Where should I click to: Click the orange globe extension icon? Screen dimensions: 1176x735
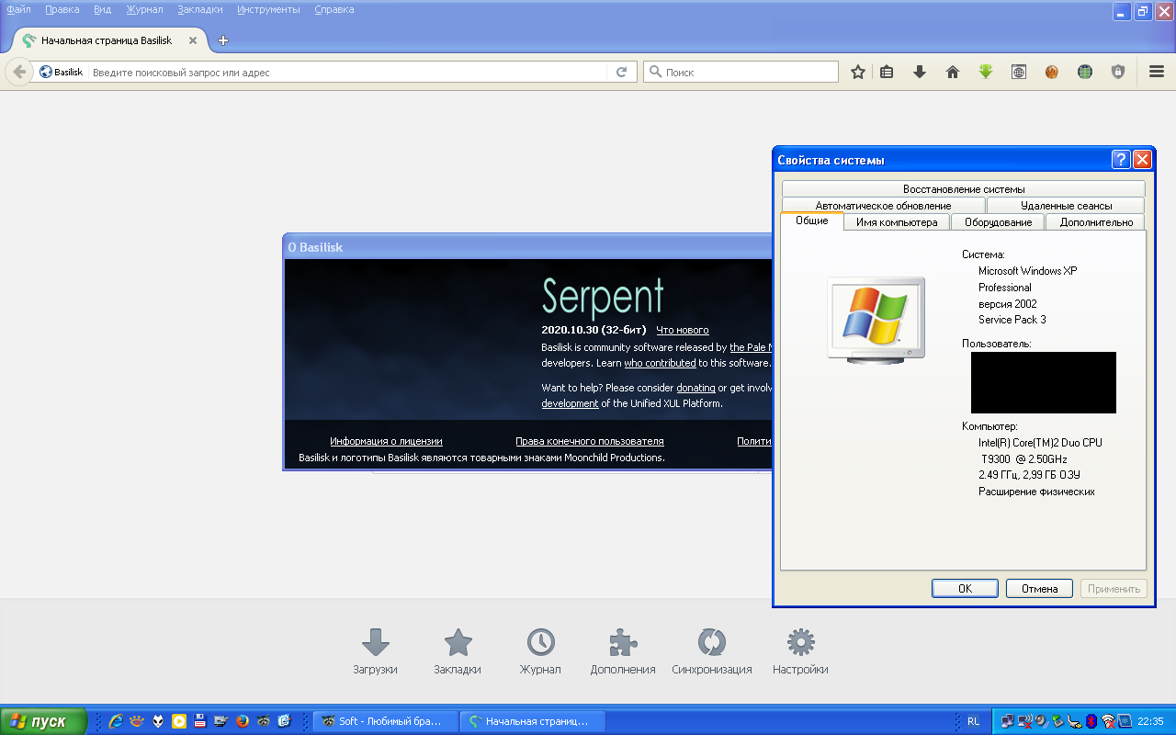[x=1052, y=72]
